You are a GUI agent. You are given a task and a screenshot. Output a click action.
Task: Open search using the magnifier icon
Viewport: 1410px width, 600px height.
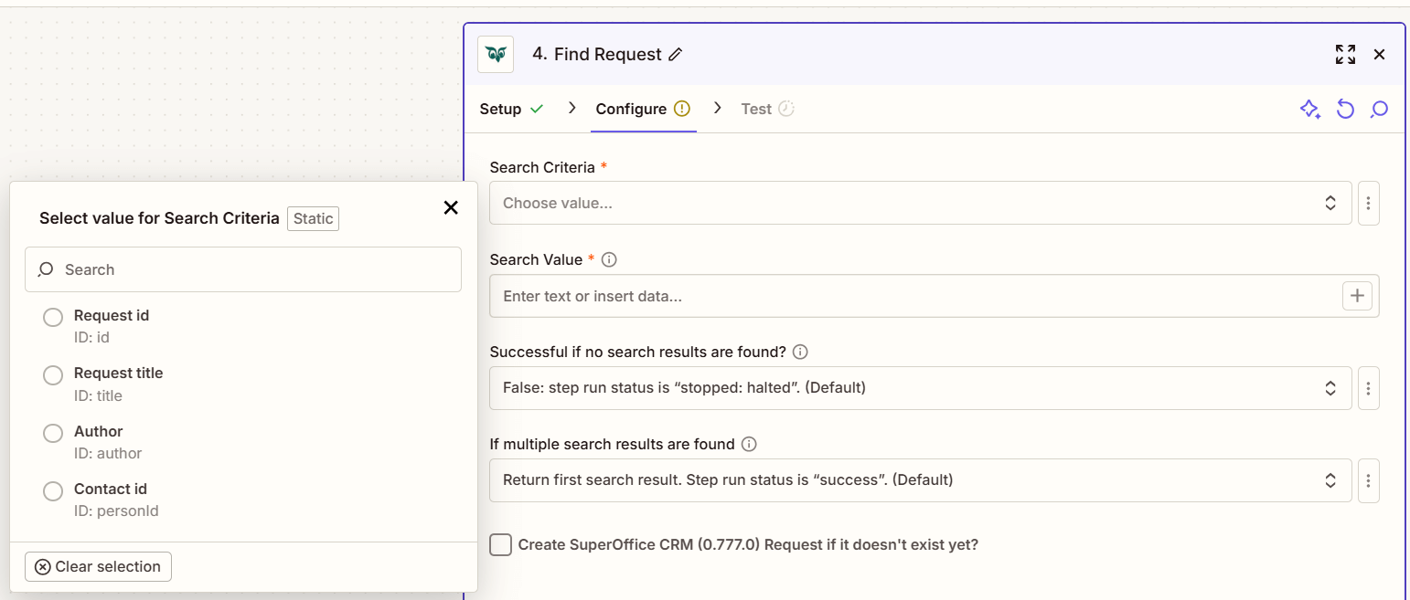[1379, 109]
